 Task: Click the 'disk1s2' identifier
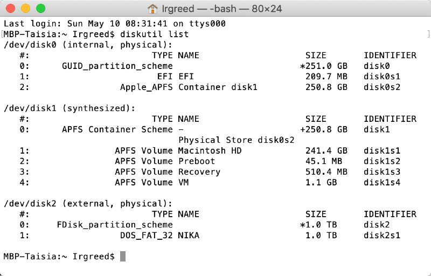point(382,161)
